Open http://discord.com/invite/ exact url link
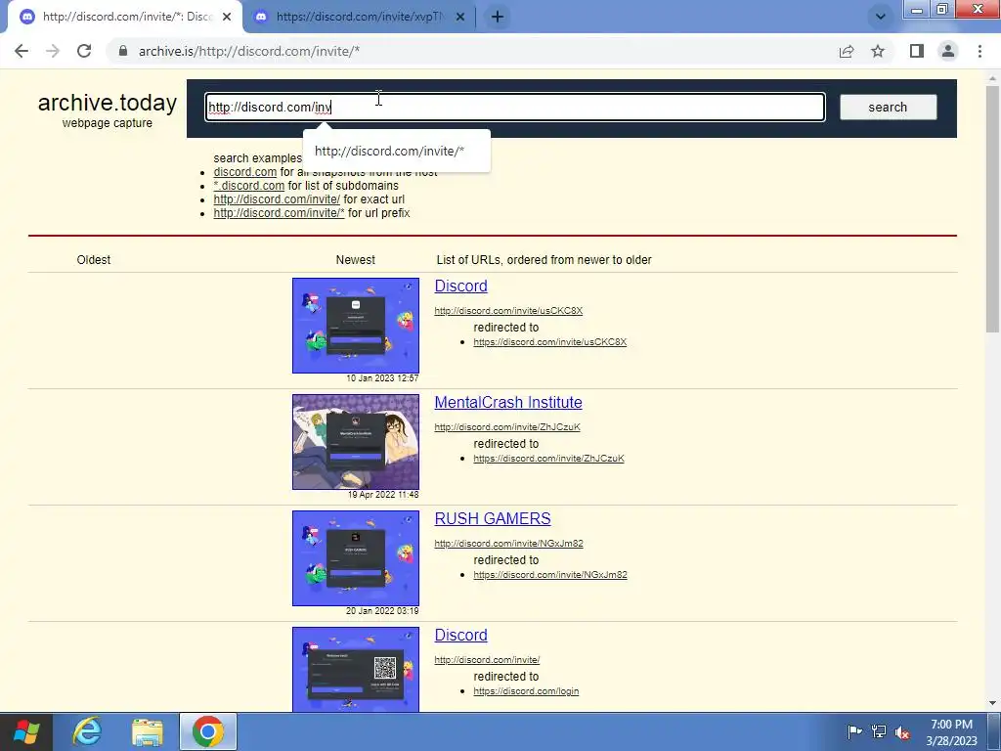This screenshot has height=751, width=1001. [277, 199]
